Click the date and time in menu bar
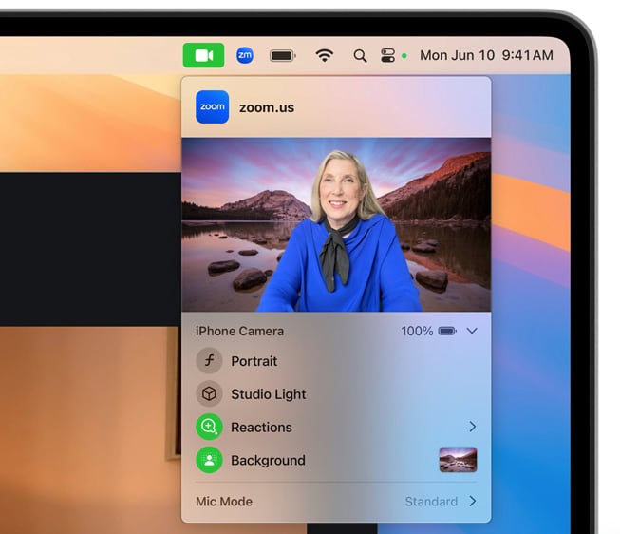Viewport: 620px width, 534px height. tap(486, 55)
